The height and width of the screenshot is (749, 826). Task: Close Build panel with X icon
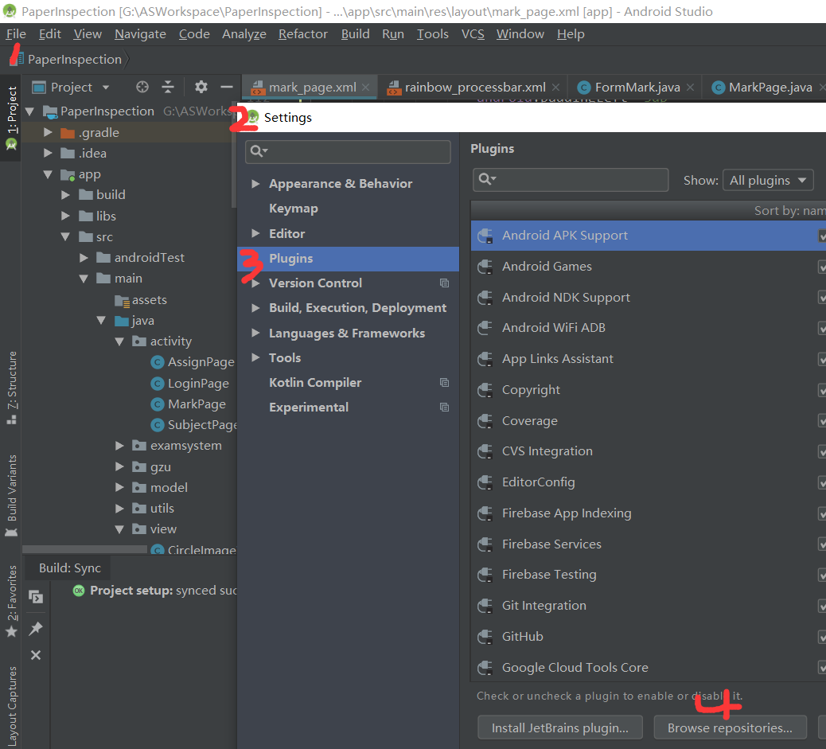pos(36,655)
